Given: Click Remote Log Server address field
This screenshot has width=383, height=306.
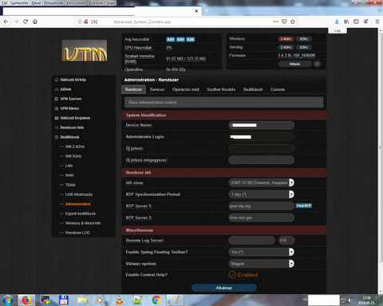Looking at the screenshot, I should (x=251, y=241).
